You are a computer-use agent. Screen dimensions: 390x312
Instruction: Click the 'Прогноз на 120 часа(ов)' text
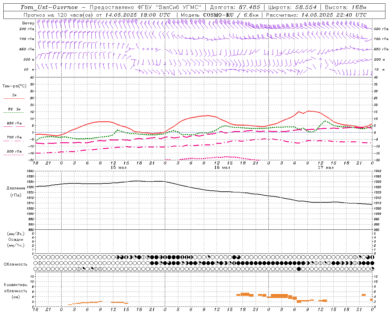(x=58, y=15)
